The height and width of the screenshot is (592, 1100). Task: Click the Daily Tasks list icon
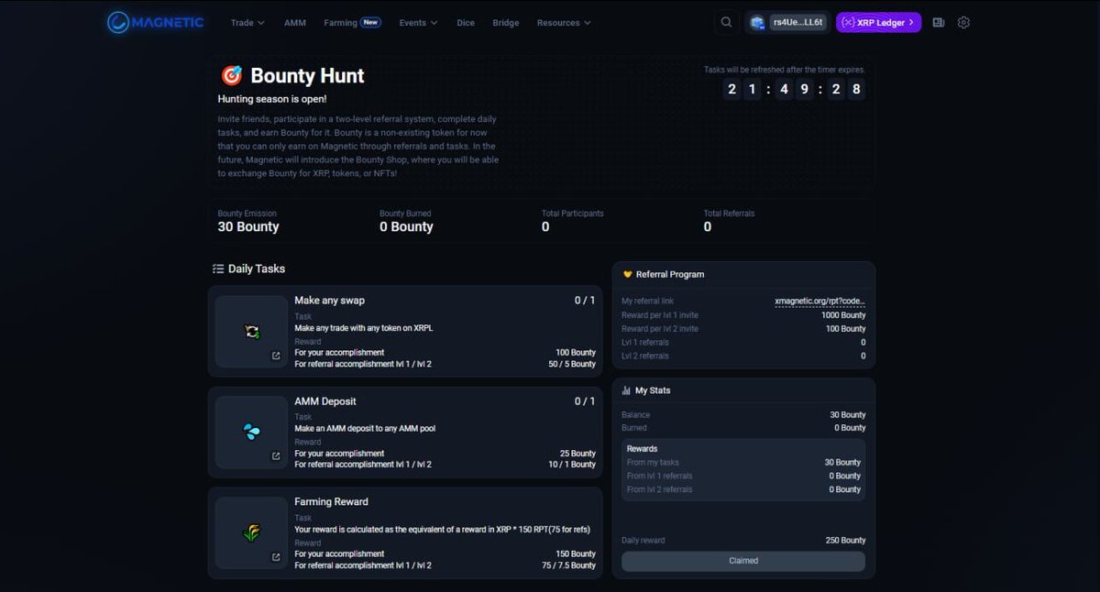[x=218, y=269]
